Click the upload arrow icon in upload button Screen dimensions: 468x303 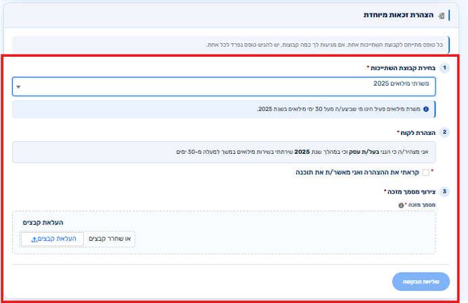[x=34, y=240]
